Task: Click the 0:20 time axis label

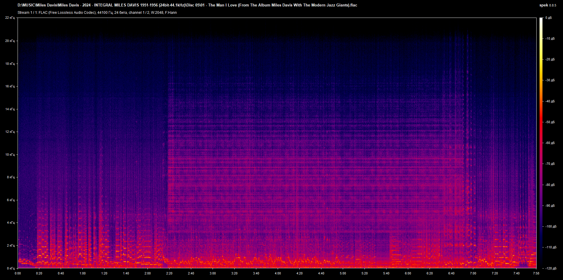Action: coord(39,273)
